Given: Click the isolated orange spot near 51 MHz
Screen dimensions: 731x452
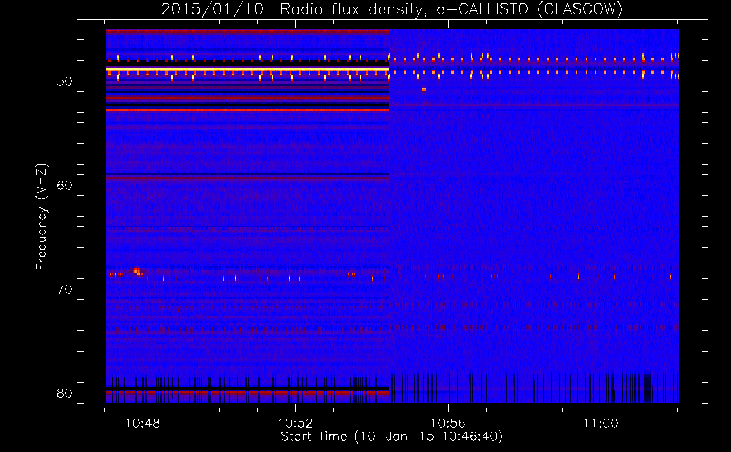Looking at the screenshot, I should click(424, 89).
